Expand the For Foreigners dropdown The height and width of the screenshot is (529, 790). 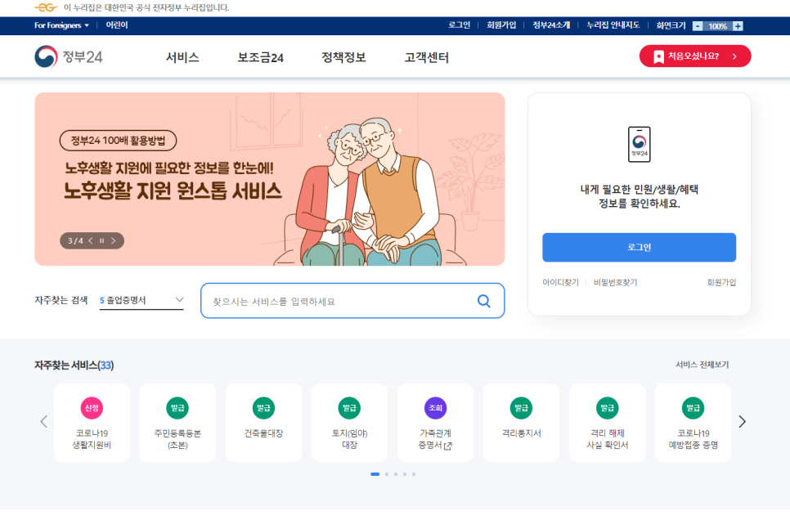[x=61, y=25]
